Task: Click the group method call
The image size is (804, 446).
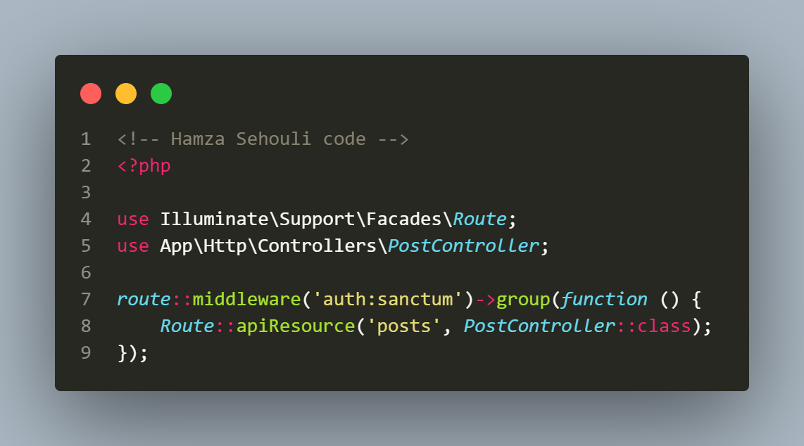Action: pyautogui.click(x=523, y=300)
